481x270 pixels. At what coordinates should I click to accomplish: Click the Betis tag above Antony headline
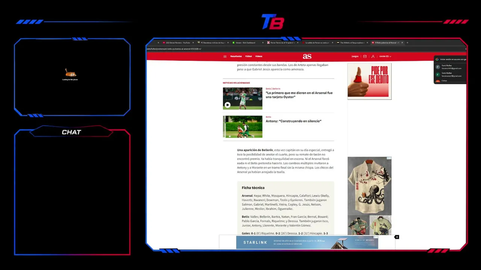point(268,117)
